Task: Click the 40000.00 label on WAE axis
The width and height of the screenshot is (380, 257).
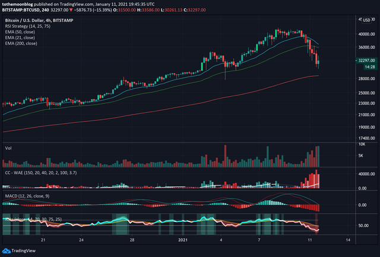Action: [366, 174]
